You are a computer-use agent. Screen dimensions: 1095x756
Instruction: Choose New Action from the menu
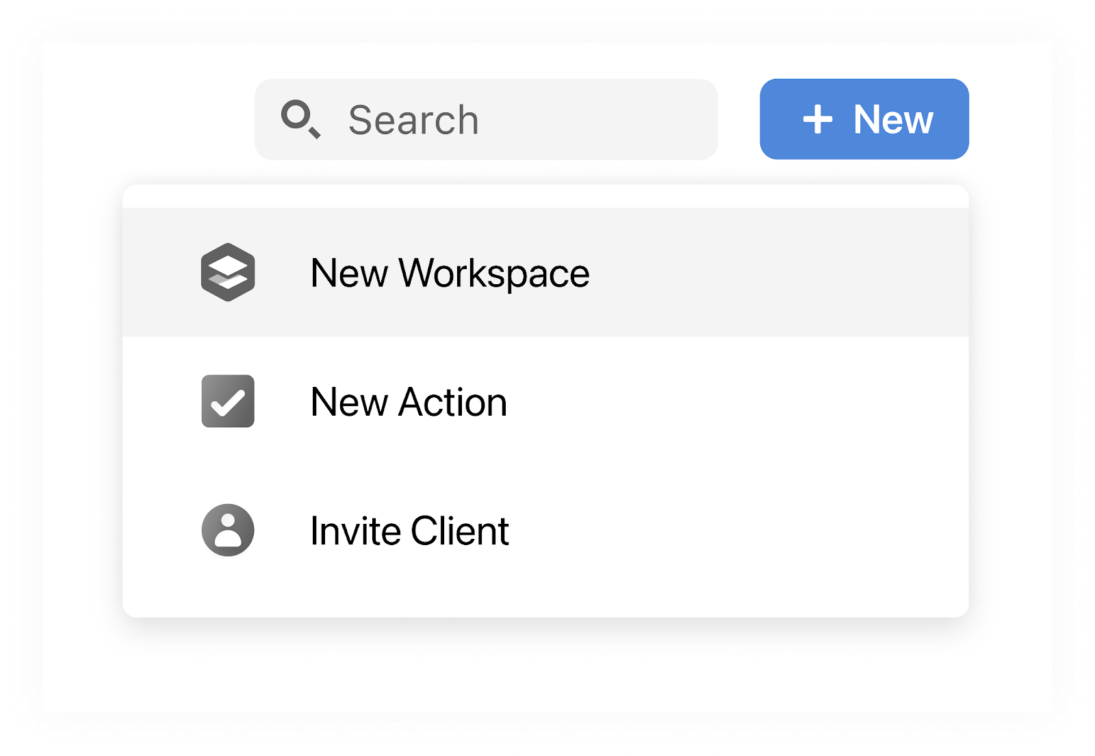[x=409, y=402]
